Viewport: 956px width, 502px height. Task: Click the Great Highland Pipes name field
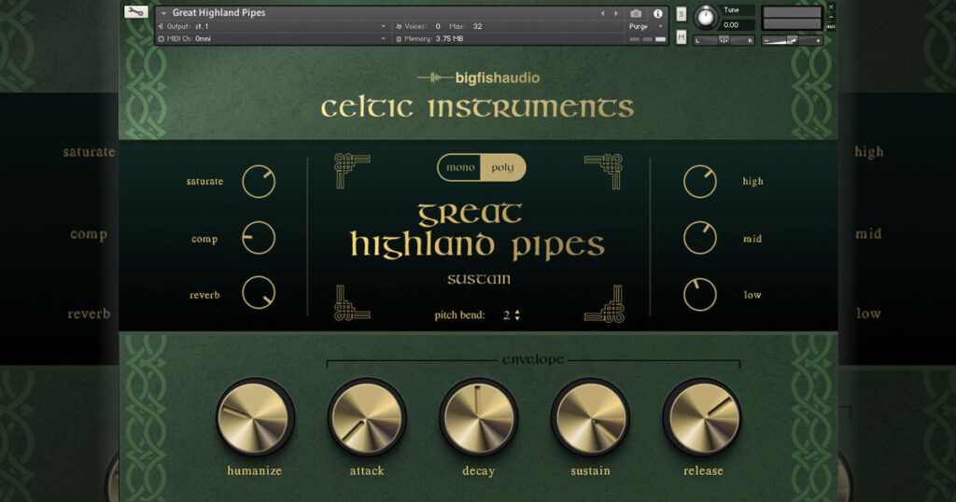[x=218, y=13]
